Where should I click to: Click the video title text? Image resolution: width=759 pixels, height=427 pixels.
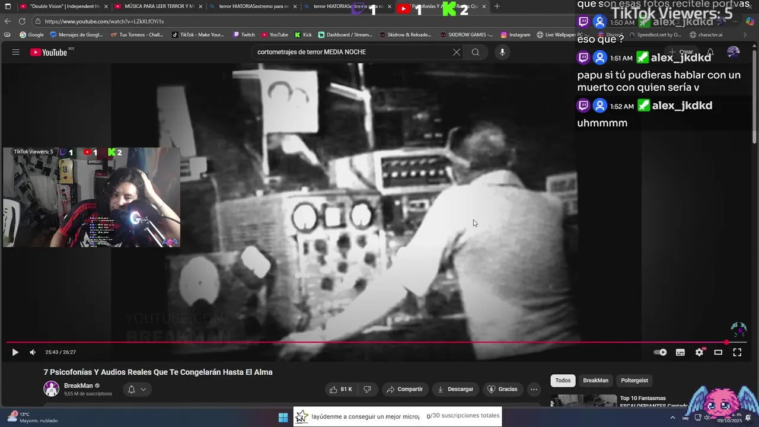pyautogui.click(x=158, y=372)
